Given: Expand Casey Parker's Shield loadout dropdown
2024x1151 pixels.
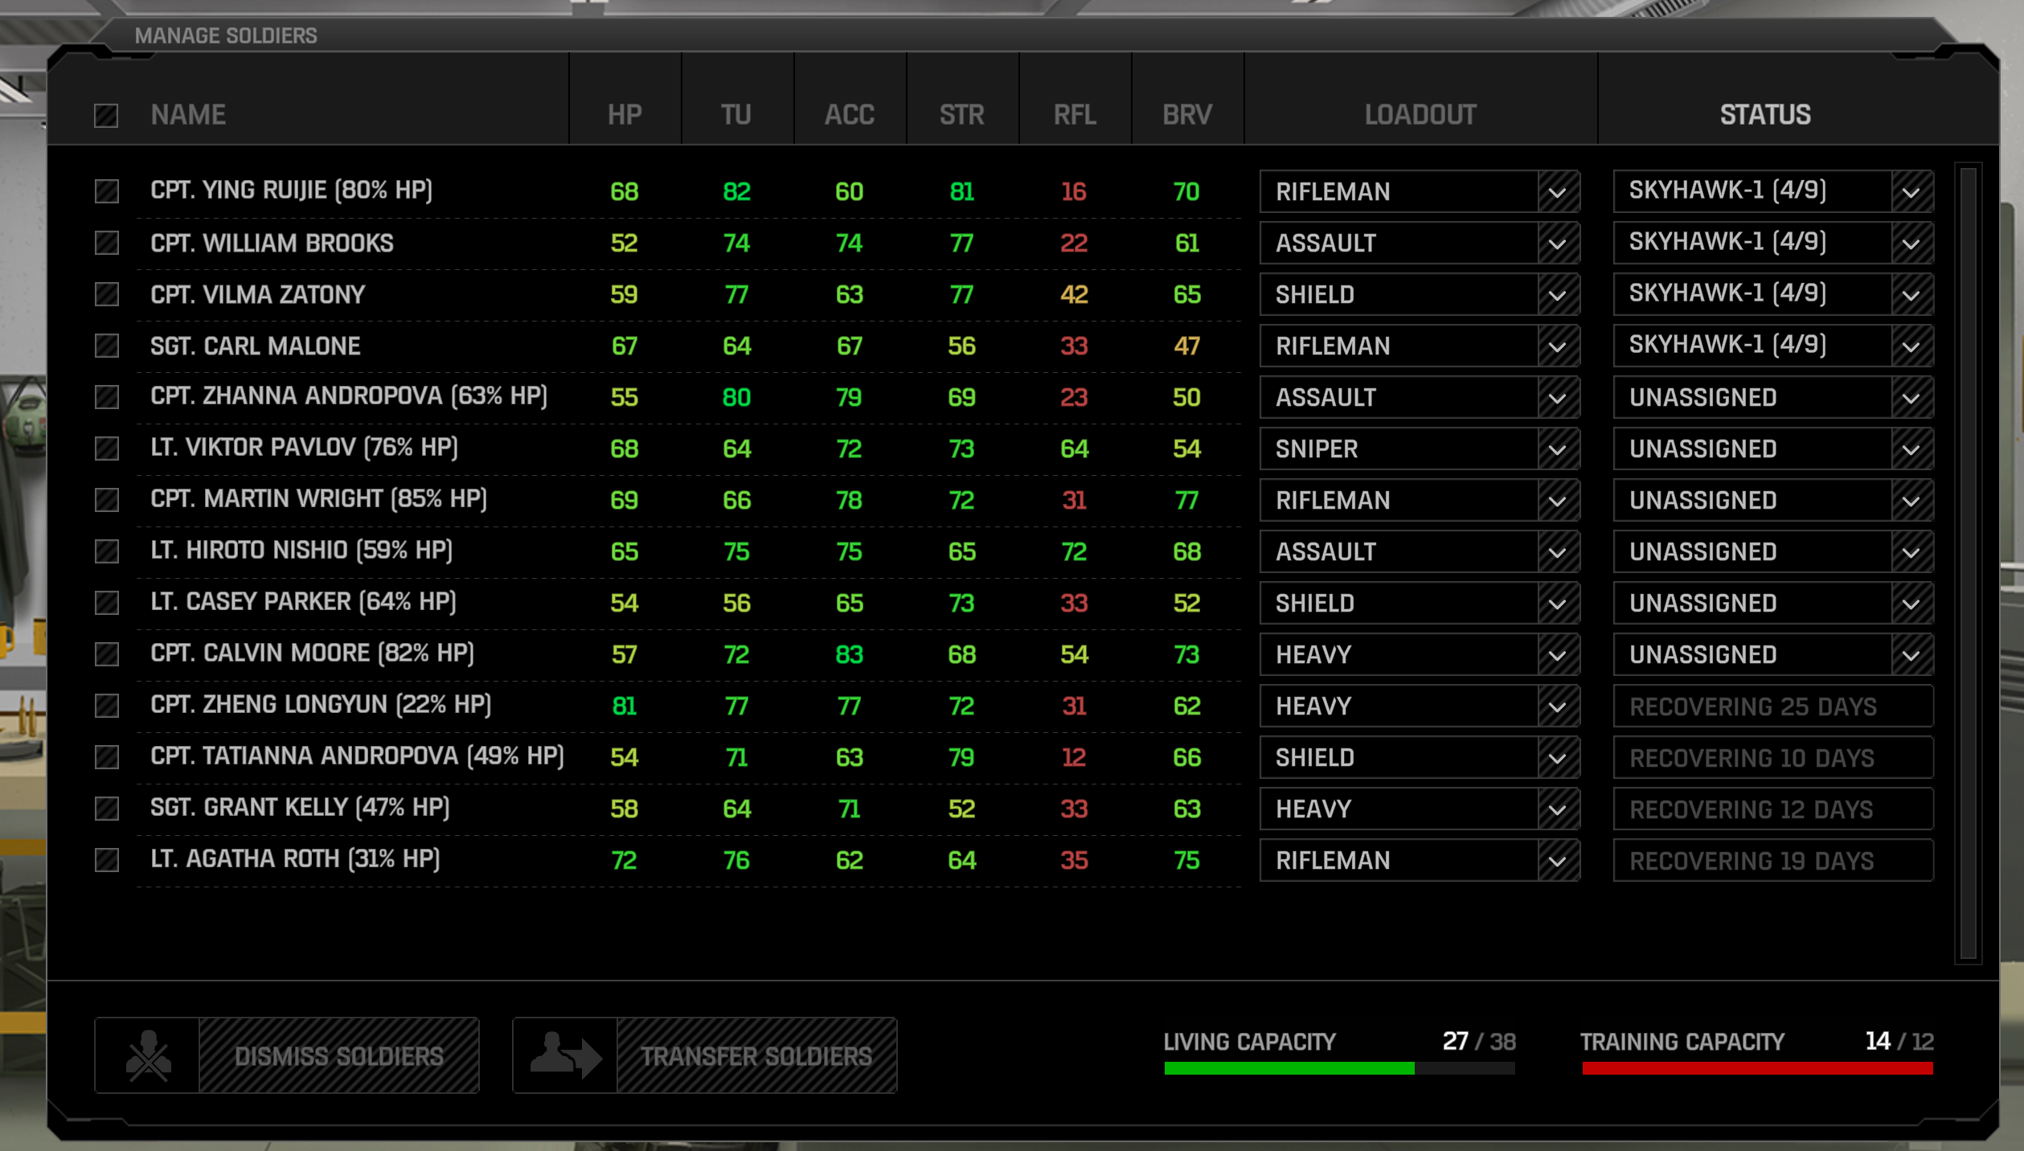Looking at the screenshot, I should (1420, 603).
